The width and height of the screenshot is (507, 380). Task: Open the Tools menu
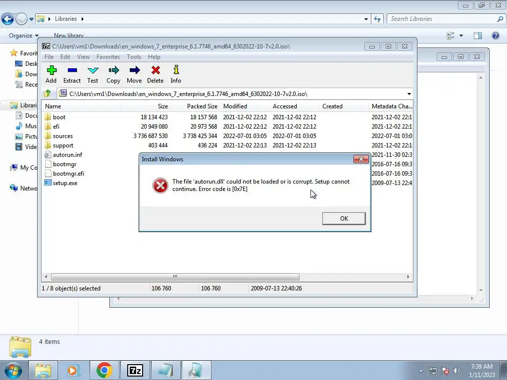click(134, 57)
